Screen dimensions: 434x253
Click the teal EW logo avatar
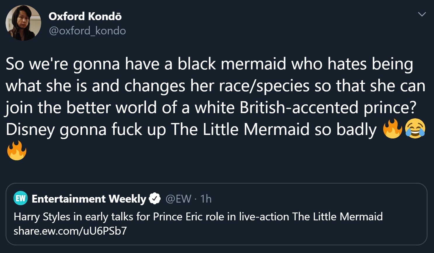click(20, 198)
